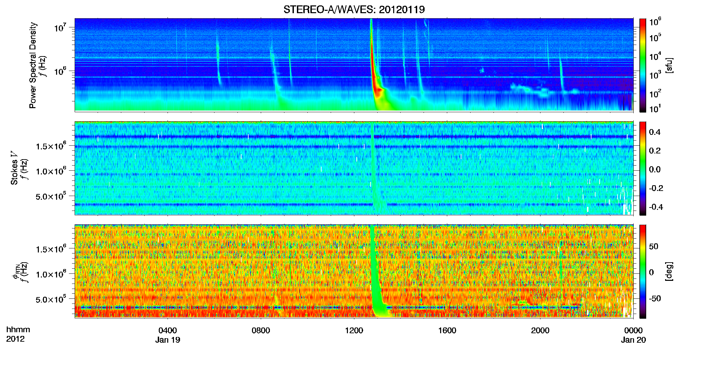Click the "1600" time axis label
This screenshot has width=708, height=365.
click(447, 330)
